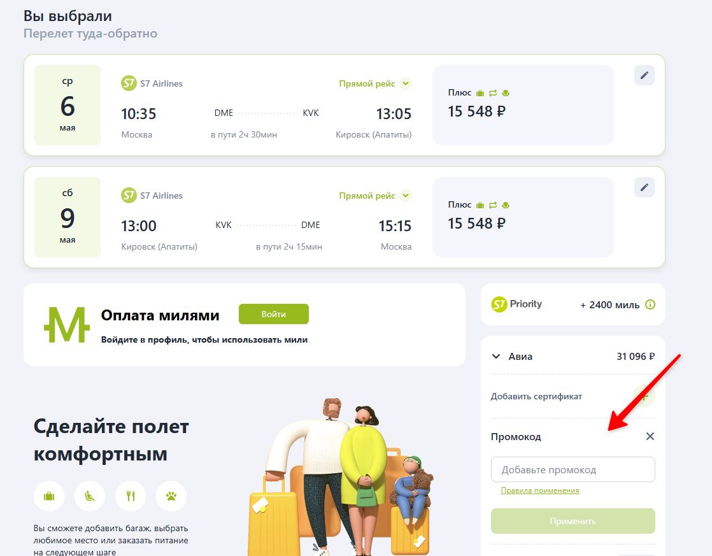712x556 pixels.
Task: Click the baggage suitcase round icon
Action: [x=49, y=496]
